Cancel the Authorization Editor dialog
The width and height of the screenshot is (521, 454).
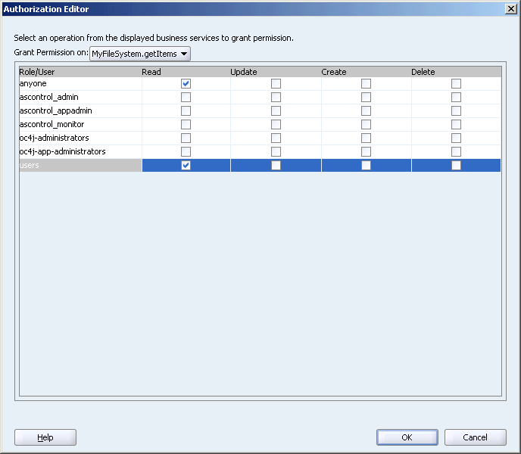point(475,437)
